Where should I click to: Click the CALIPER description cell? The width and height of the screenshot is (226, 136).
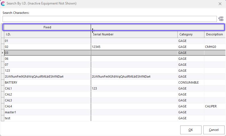coord(214,106)
